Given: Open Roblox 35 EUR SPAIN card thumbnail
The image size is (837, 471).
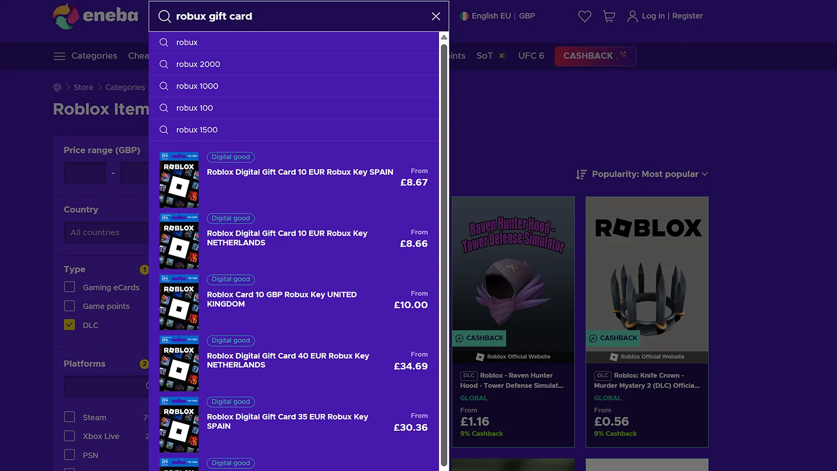Looking at the screenshot, I should [x=179, y=425].
